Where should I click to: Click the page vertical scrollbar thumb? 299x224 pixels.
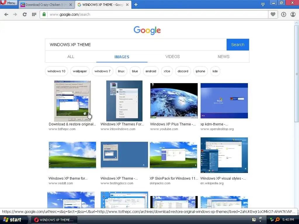coord(297,74)
